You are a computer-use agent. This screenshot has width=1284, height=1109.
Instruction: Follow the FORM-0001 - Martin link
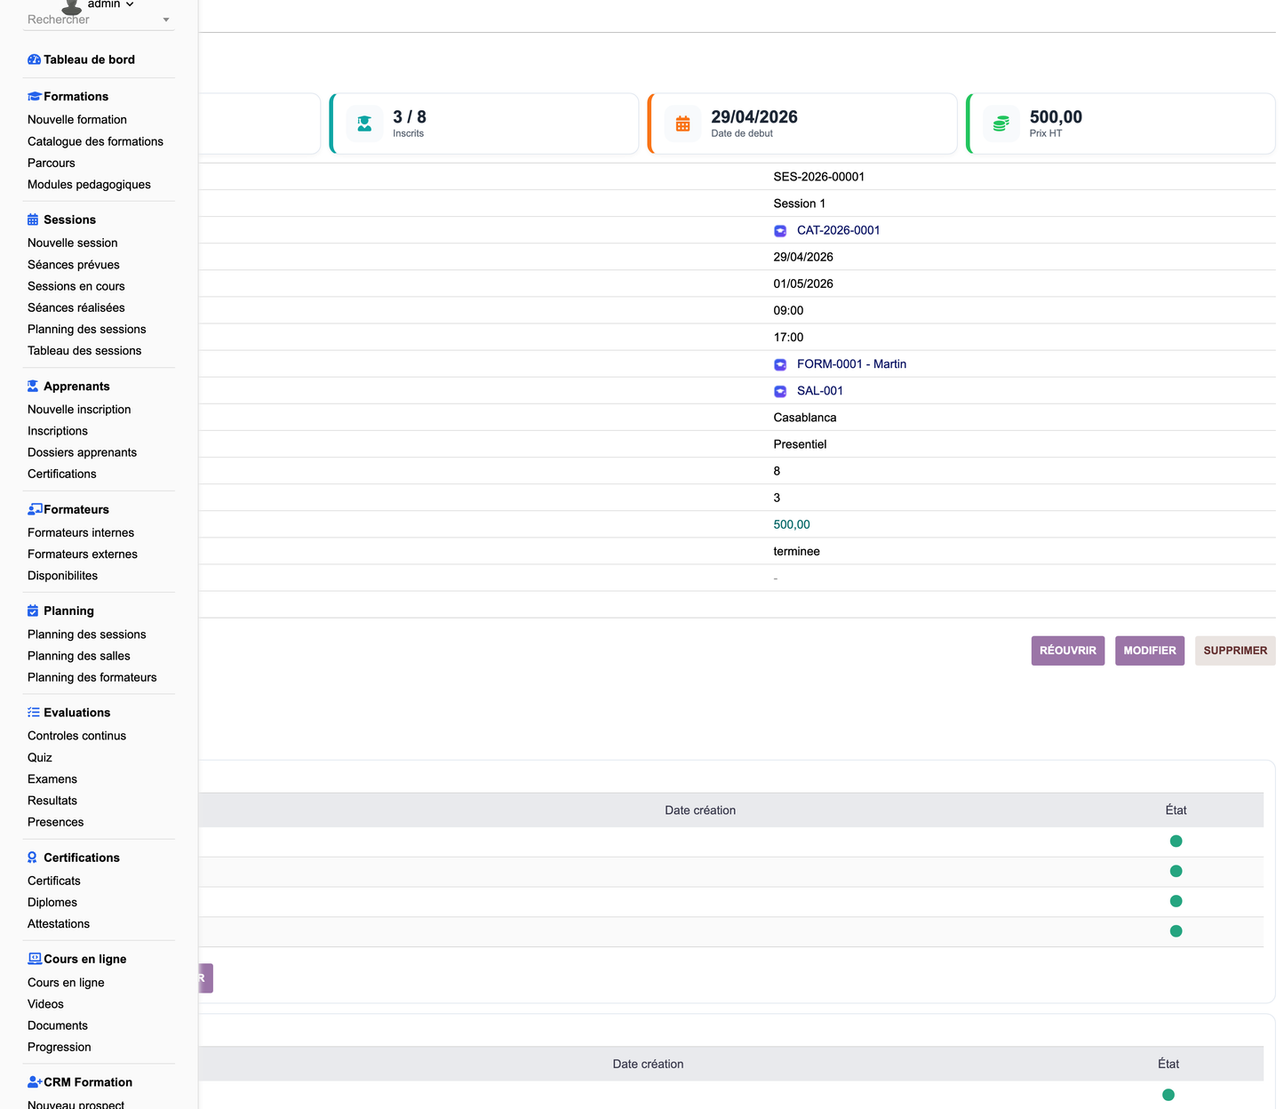tap(851, 363)
